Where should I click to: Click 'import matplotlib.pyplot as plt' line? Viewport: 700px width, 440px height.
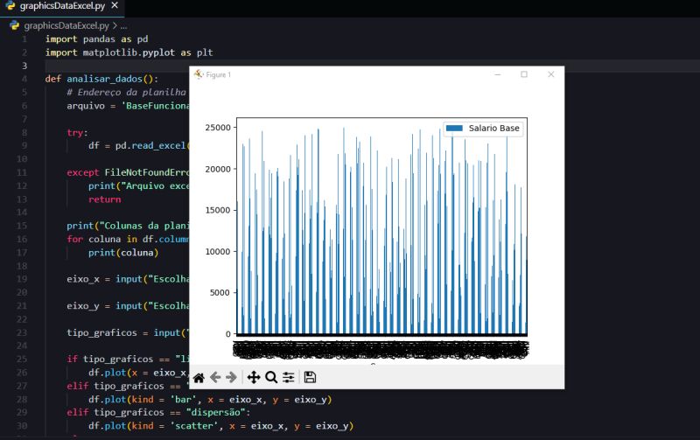click(x=129, y=52)
